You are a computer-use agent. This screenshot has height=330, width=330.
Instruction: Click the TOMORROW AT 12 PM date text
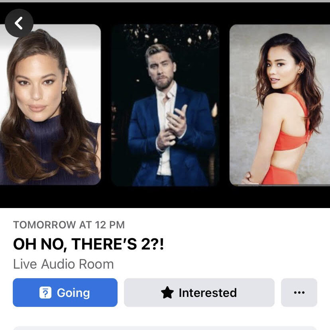point(69,225)
